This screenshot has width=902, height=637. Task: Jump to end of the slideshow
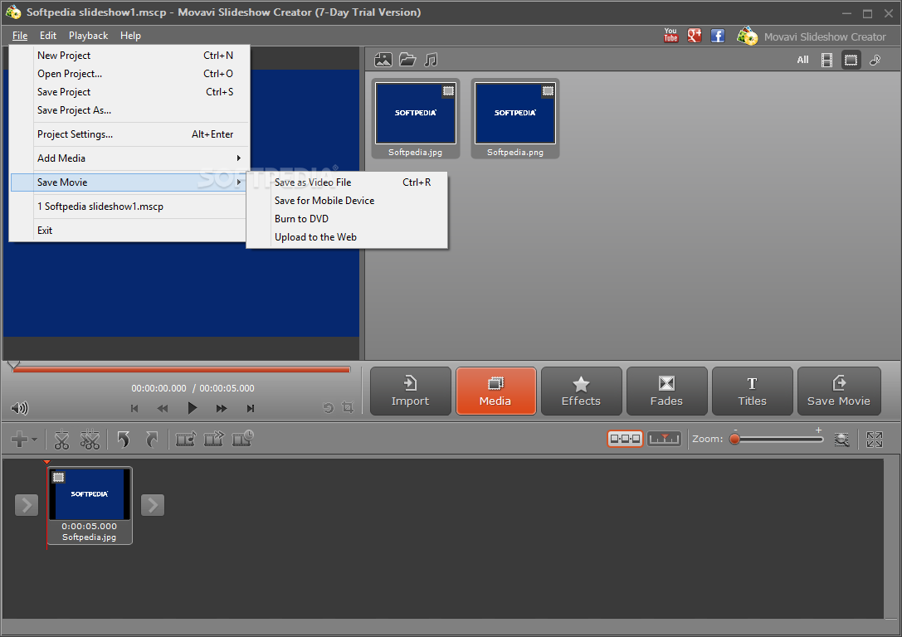(x=251, y=409)
